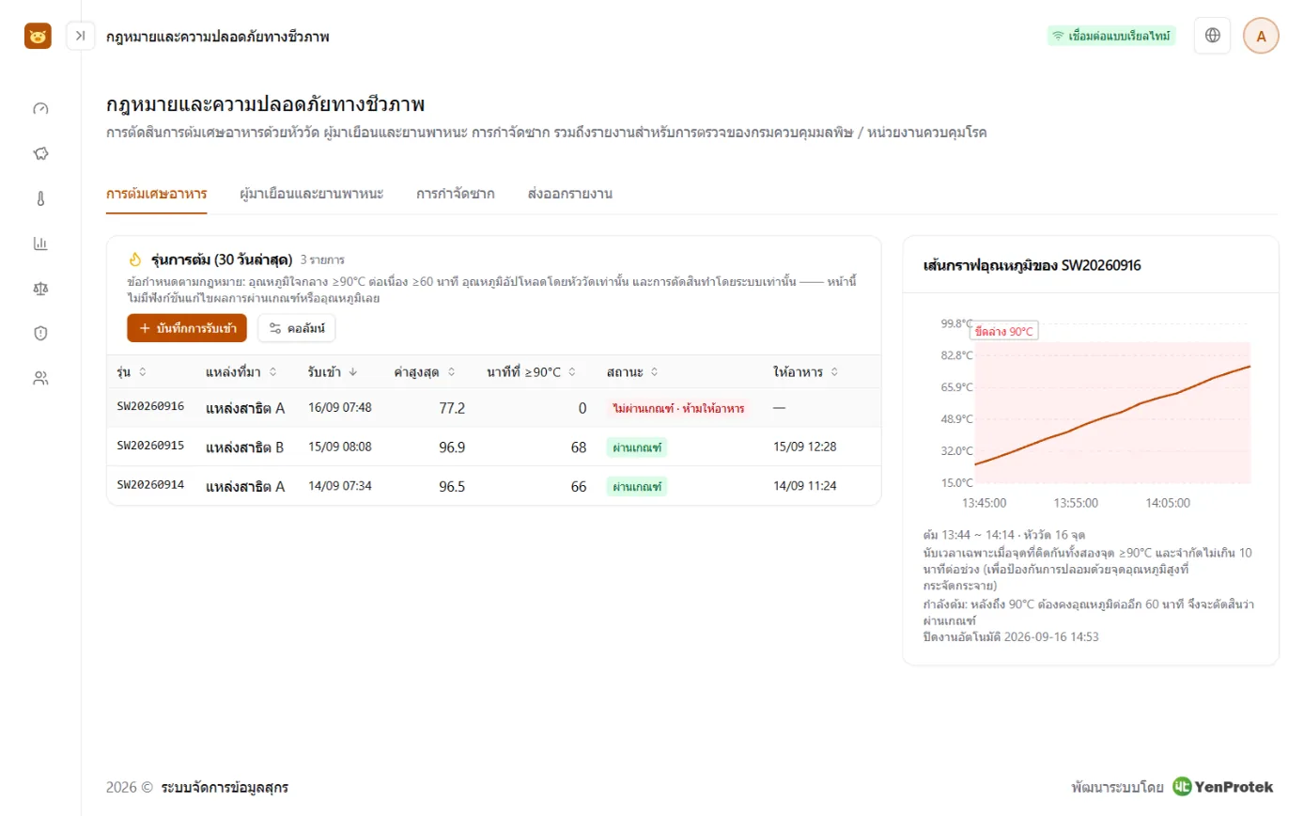Image resolution: width=1304 pixels, height=816 pixels.
Task: Open the balance scales sidebar icon
Action: [x=40, y=289]
